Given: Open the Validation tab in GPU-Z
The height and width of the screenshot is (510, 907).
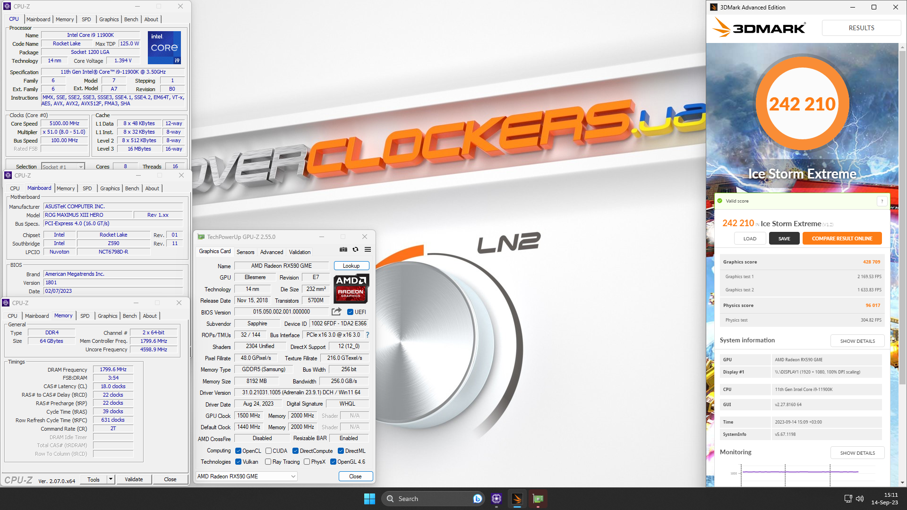Looking at the screenshot, I should pyautogui.click(x=300, y=252).
